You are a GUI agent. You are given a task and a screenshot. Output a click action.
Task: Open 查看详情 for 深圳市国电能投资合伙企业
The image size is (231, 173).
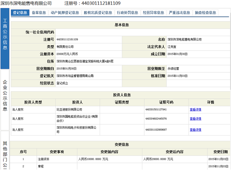pos(195,119)
